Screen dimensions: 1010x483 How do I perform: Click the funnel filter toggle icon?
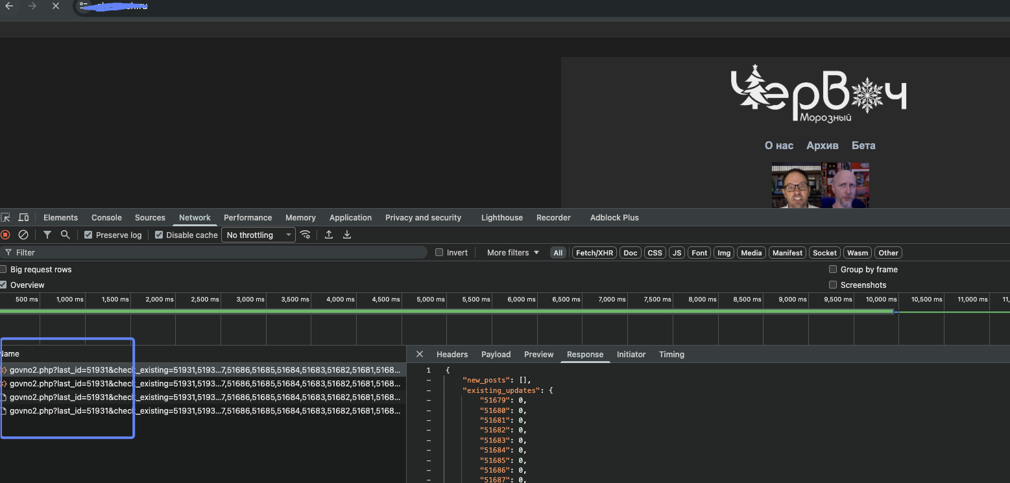(x=47, y=235)
